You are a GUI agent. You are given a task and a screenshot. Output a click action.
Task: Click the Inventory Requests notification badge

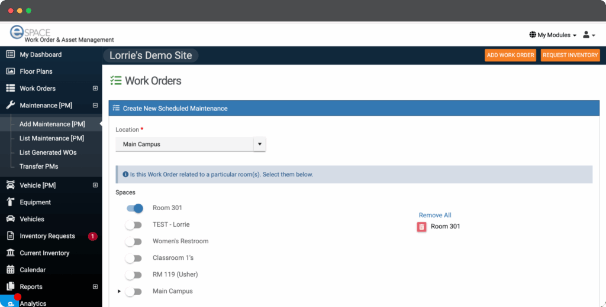pyautogui.click(x=92, y=236)
